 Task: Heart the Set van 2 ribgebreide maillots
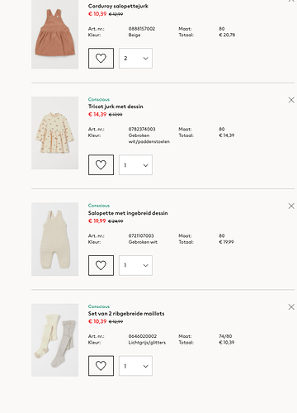click(101, 366)
